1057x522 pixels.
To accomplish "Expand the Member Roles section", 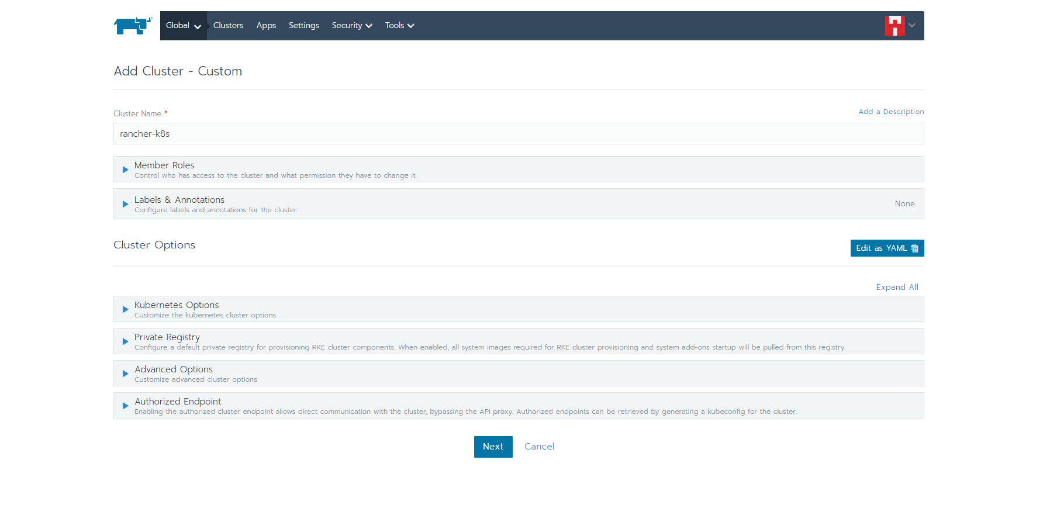I will 519,170.
